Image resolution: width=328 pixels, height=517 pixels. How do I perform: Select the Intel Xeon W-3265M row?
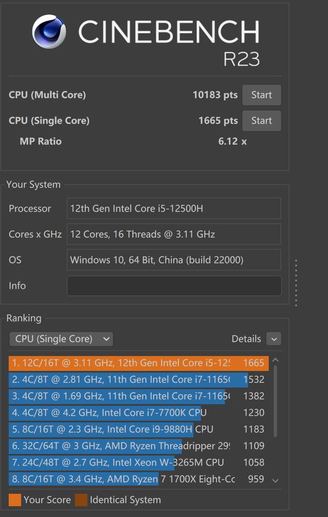tap(138, 463)
